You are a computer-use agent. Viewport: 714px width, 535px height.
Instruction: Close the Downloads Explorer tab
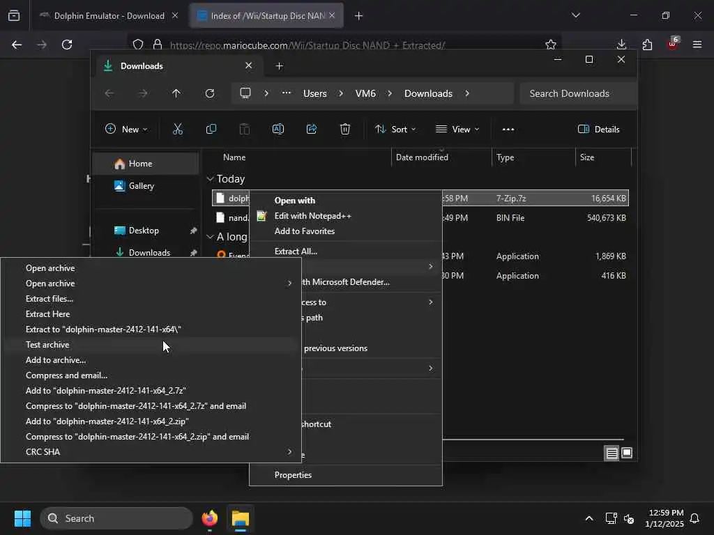pos(249,65)
